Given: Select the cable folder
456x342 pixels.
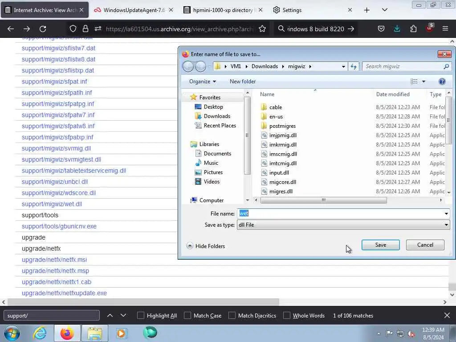Looking at the screenshot, I should 275,107.
